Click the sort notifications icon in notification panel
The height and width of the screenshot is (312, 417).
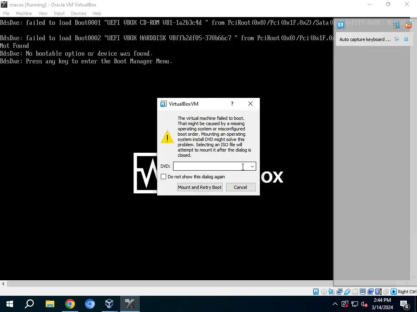coord(396,25)
